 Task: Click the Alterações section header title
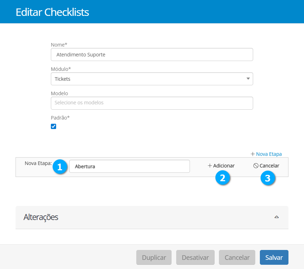[x=41, y=217]
